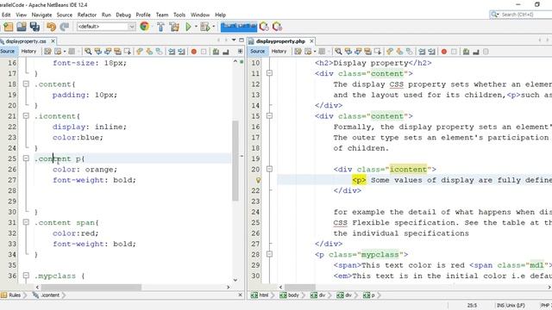The image size is (552, 310).
Task: Collapse the .icontent rule fold at line 21
Action: coord(26,116)
